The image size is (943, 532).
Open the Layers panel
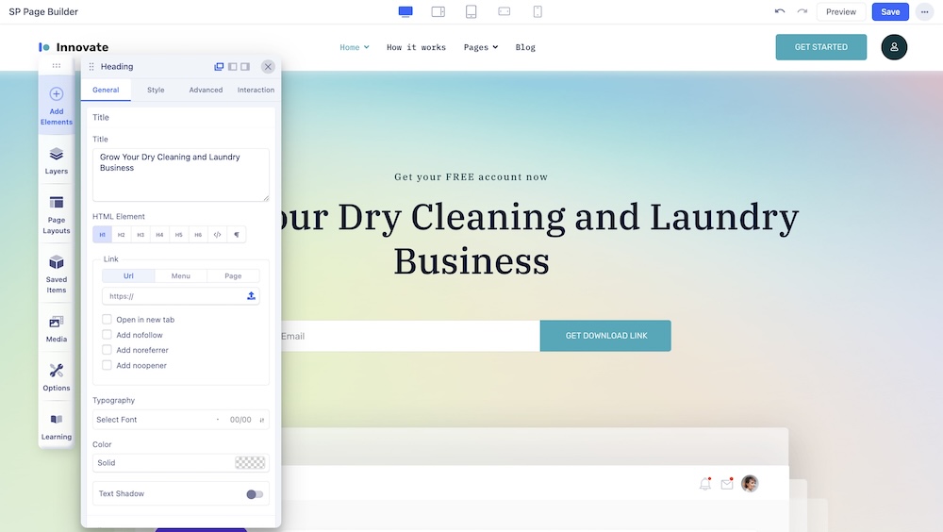tap(57, 160)
